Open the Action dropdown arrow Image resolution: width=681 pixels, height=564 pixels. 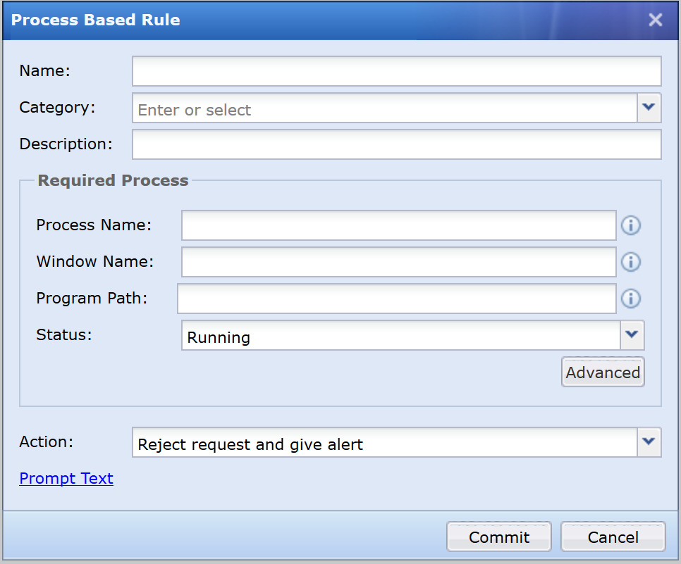click(649, 442)
